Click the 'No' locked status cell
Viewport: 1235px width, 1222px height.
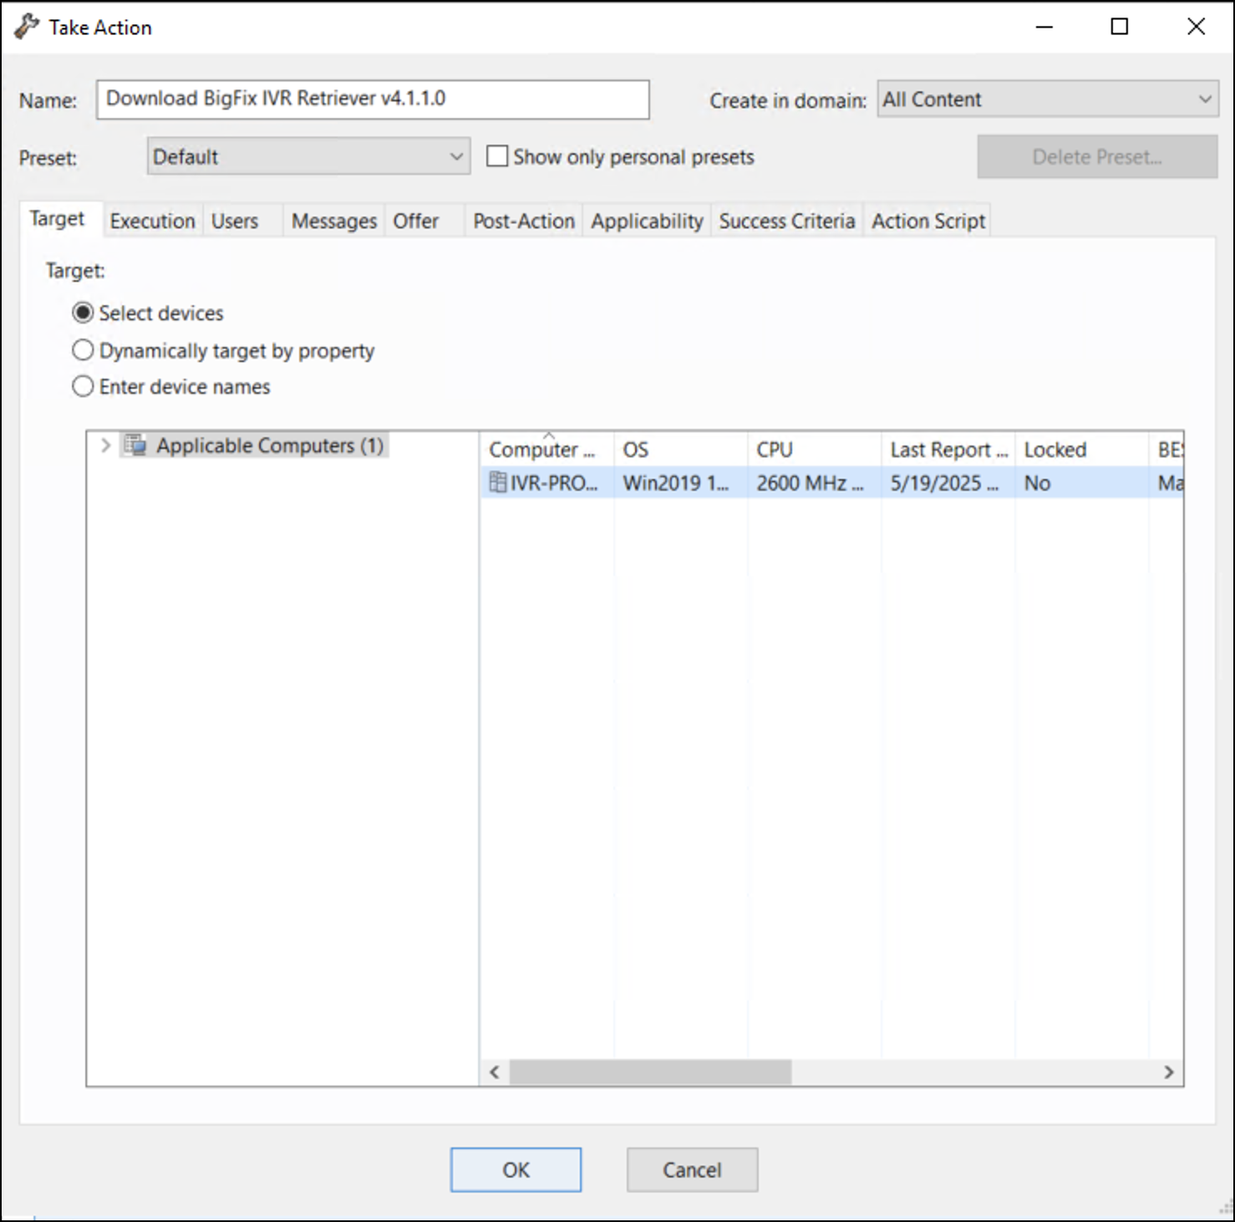click(x=1081, y=483)
